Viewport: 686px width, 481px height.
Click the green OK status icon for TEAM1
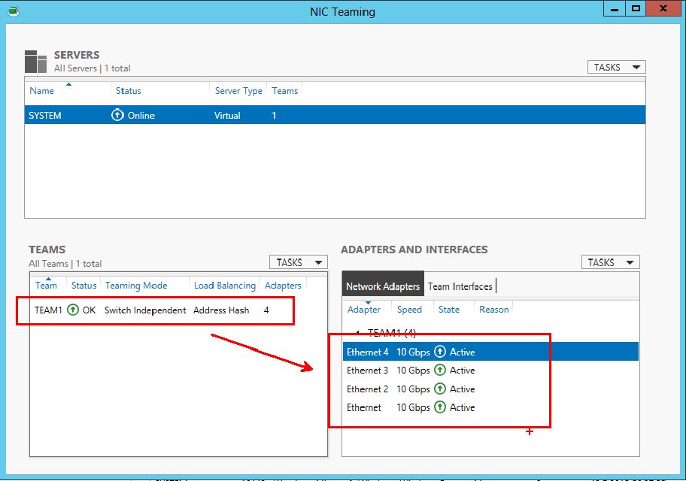click(x=73, y=310)
